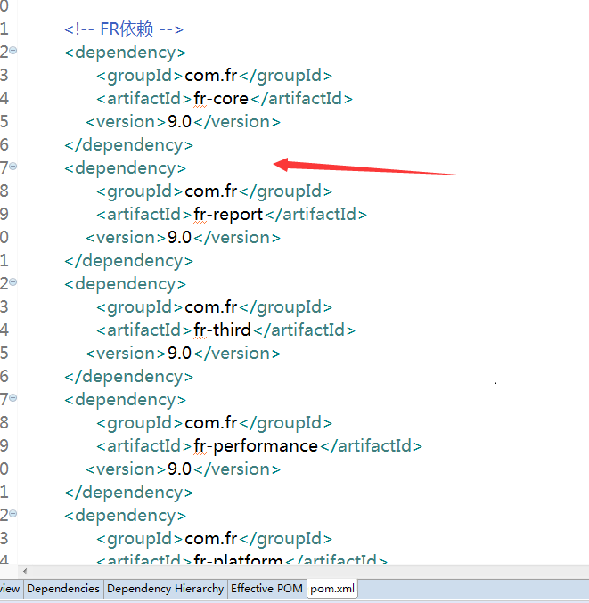Image resolution: width=589 pixels, height=603 pixels.
Task: Click com.fr groupId above fr-platform
Action: (x=211, y=538)
